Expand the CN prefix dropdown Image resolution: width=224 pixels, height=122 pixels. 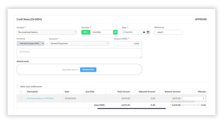click(x=86, y=32)
